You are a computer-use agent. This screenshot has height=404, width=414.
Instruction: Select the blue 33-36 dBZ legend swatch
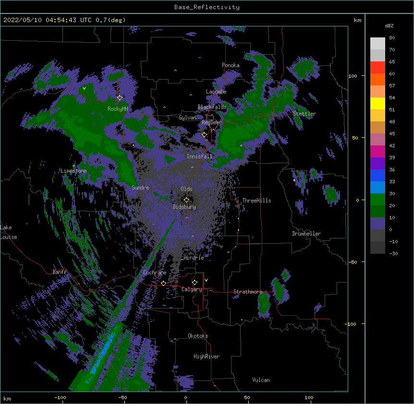pyautogui.click(x=377, y=175)
